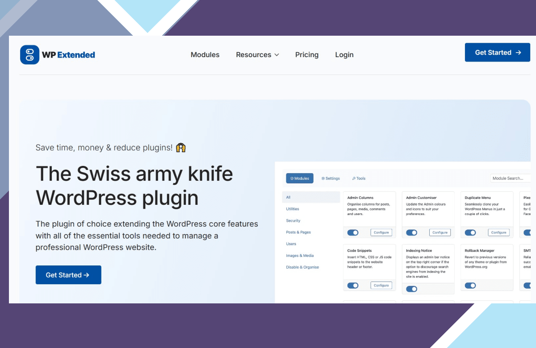The image size is (536, 348).
Task: Configure the Code Snippets module
Action: (381, 286)
